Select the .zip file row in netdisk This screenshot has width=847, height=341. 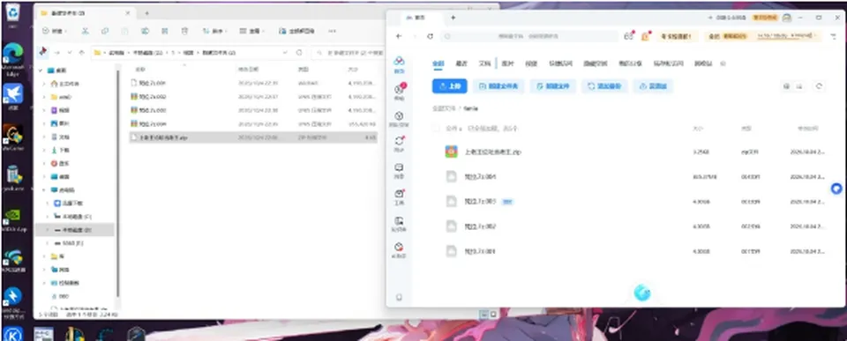[628, 152]
